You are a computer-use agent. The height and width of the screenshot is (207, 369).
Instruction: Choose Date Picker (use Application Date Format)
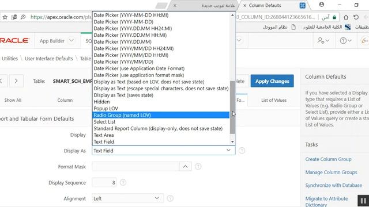pos(161,68)
